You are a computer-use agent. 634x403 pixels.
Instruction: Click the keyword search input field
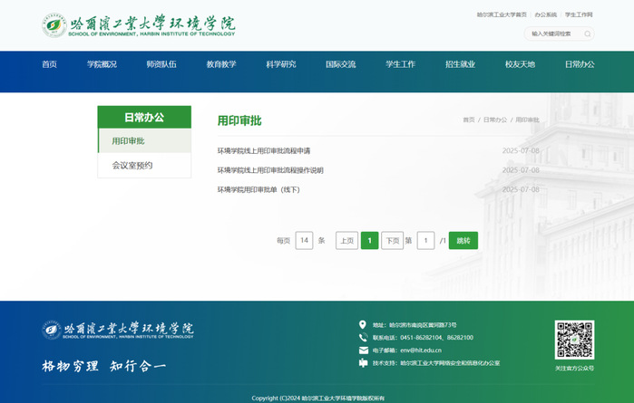click(551, 34)
